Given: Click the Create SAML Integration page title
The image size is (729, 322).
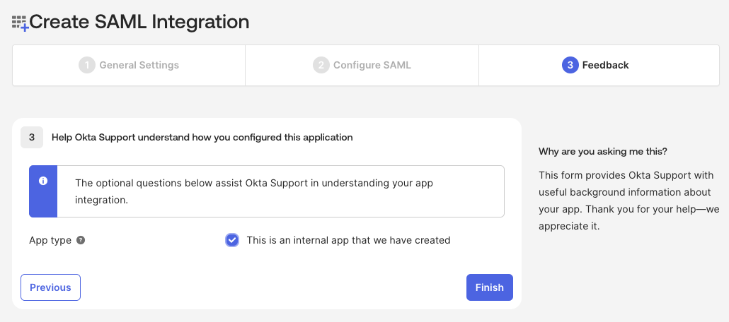Looking at the screenshot, I should tap(139, 22).
